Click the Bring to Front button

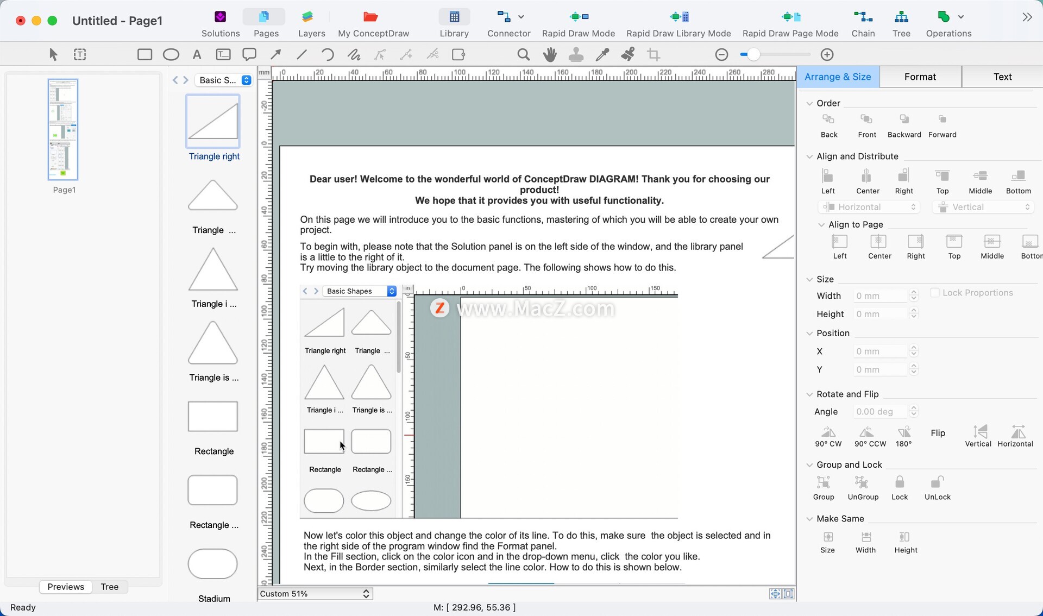[x=866, y=126]
